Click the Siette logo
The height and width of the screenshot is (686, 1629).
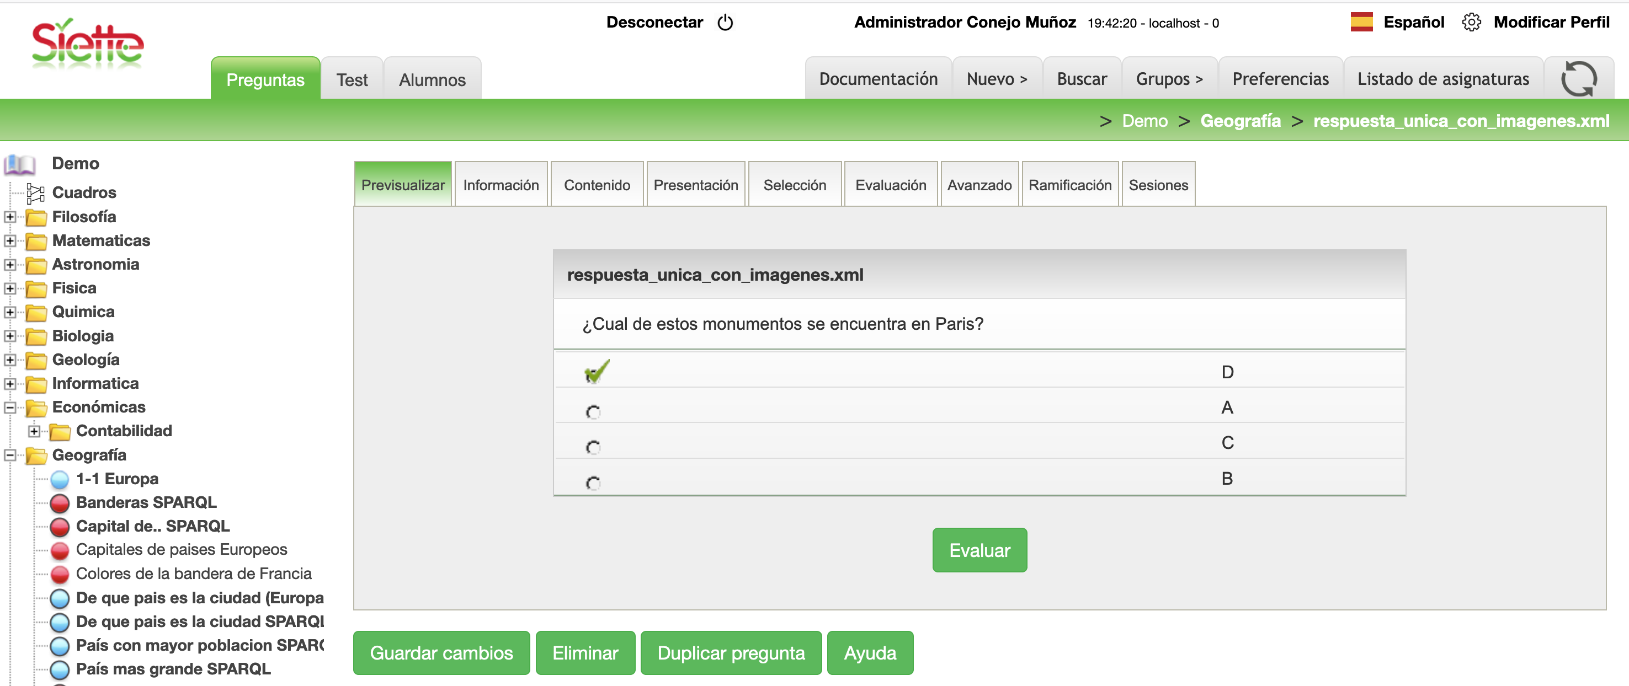87,44
